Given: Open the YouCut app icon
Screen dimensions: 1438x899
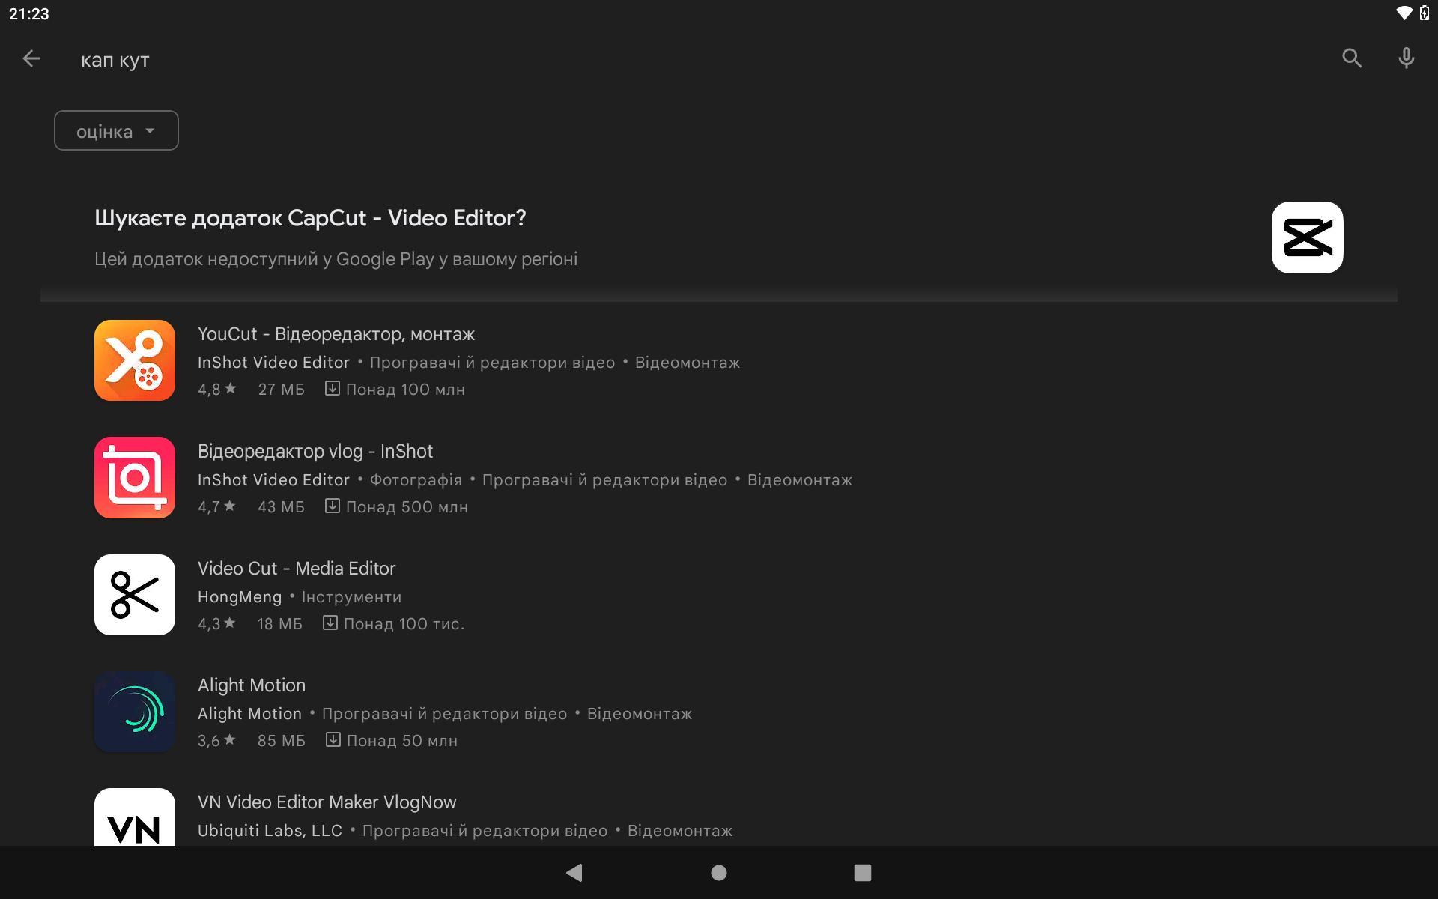Looking at the screenshot, I should (x=135, y=360).
